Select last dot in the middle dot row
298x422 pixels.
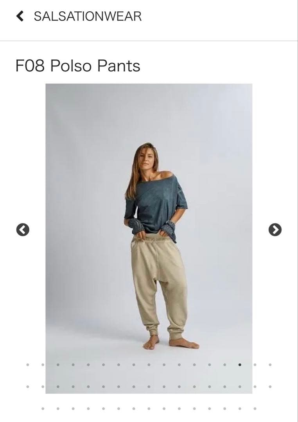tap(270, 386)
